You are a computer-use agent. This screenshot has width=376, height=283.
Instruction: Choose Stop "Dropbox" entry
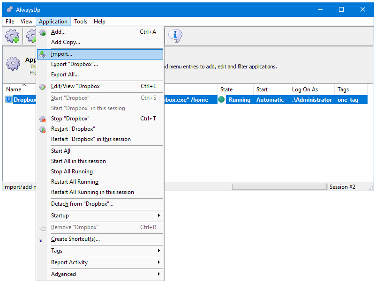pyautogui.click(x=100, y=119)
